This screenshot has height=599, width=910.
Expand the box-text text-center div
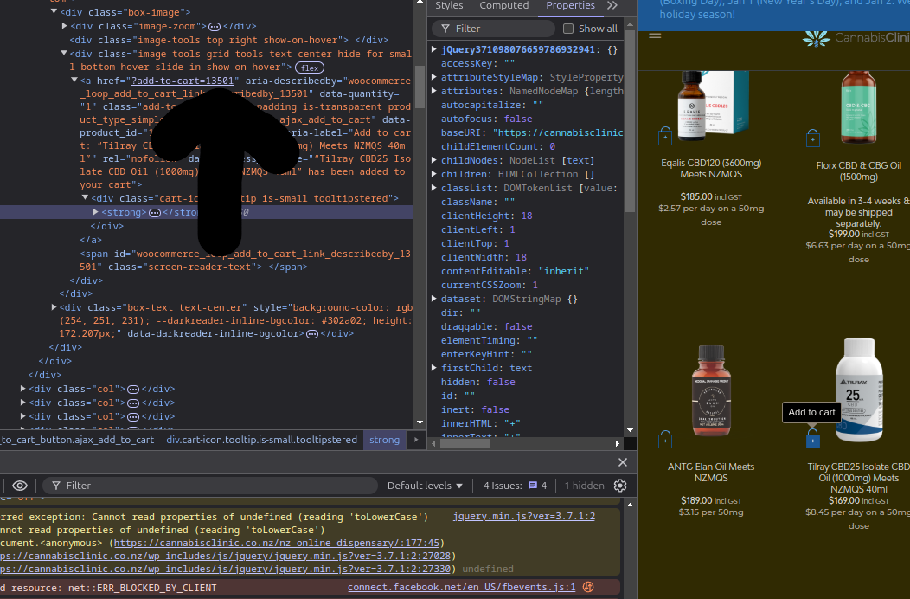54,306
